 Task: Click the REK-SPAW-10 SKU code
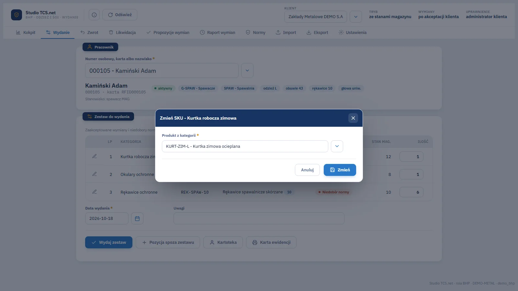tap(195, 192)
